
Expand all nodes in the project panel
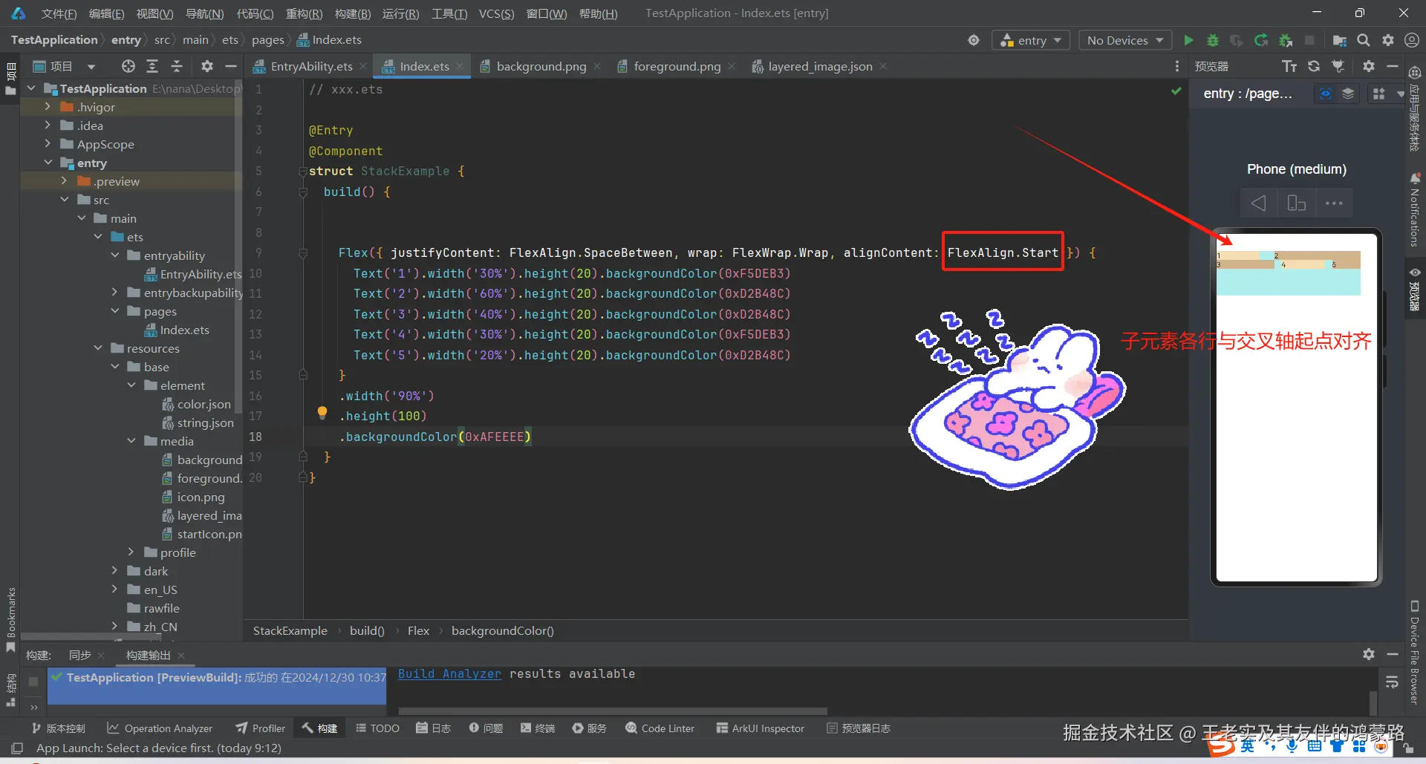coord(152,66)
